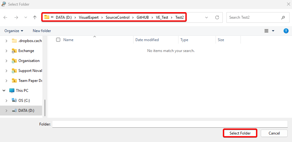Navigate to VE_Test in breadcrumb
292x142 pixels.
(162, 17)
